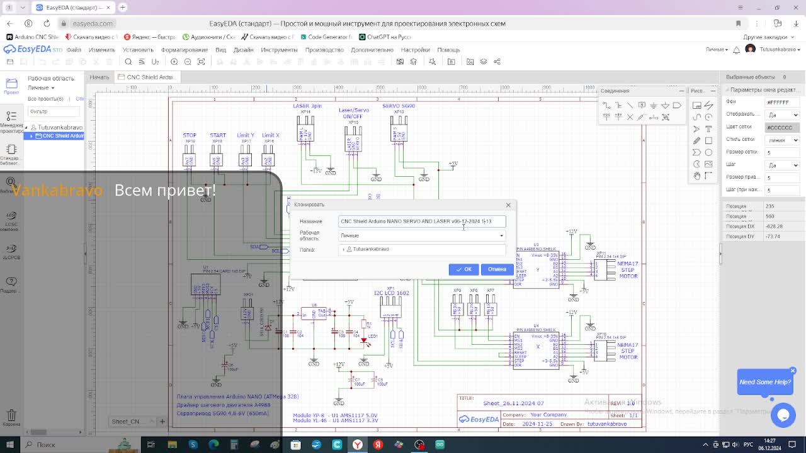Open the Стиль сетки dropdown
The image size is (806, 453).
(783, 140)
